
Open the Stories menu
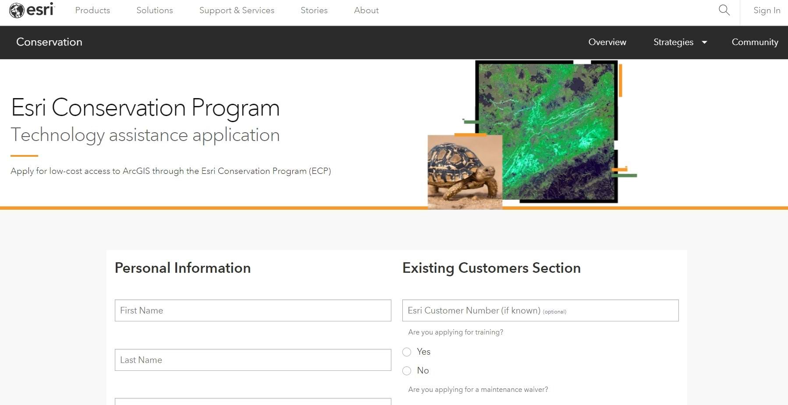click(x=314, y=10)
